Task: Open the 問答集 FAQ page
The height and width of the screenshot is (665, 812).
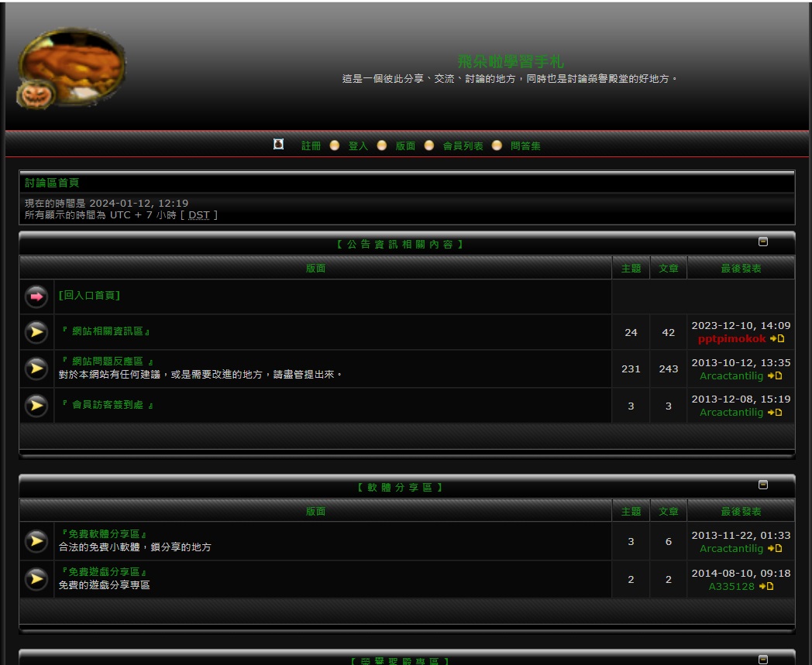Action: pyautogui.click(x=525, y=146)
